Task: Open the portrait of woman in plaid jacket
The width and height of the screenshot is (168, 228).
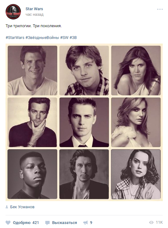Action: tap(136, 174)
